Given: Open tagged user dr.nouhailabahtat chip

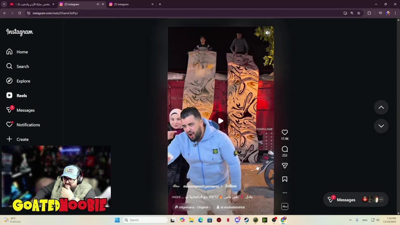Looking at the screenshot, I should [231, 207].
